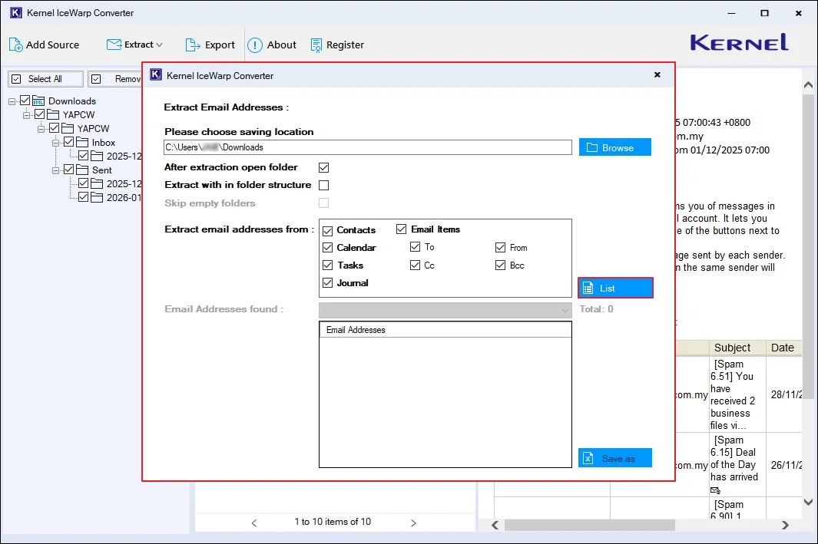The image size is (818, 544).
Task: Click the Date column header
Action: (x=782, y=348)
